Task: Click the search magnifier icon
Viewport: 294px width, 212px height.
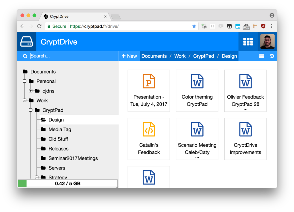Action: [x=25, y=56]
